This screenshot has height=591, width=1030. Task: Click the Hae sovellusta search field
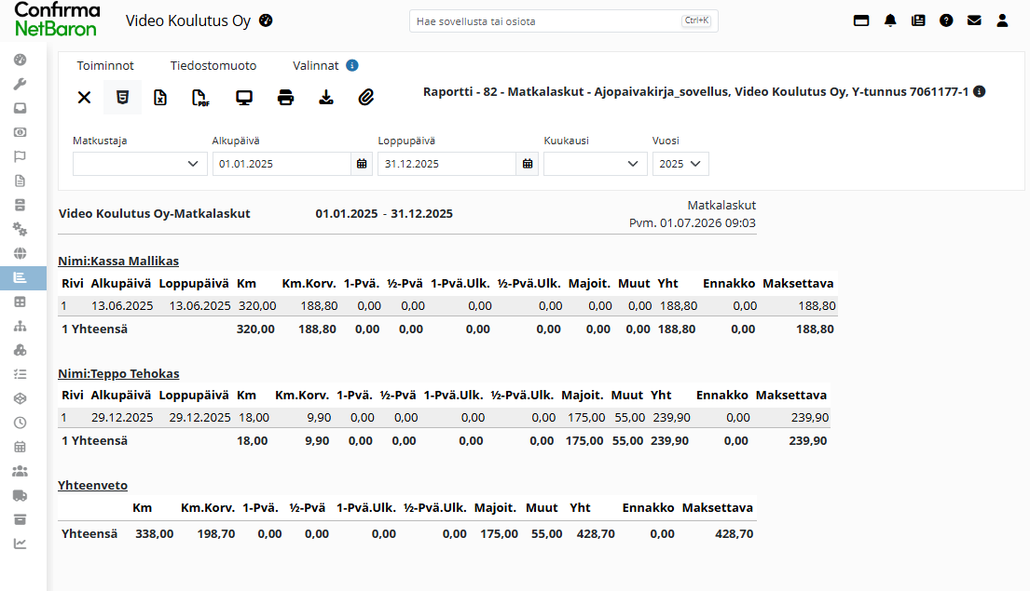[564, 21]
